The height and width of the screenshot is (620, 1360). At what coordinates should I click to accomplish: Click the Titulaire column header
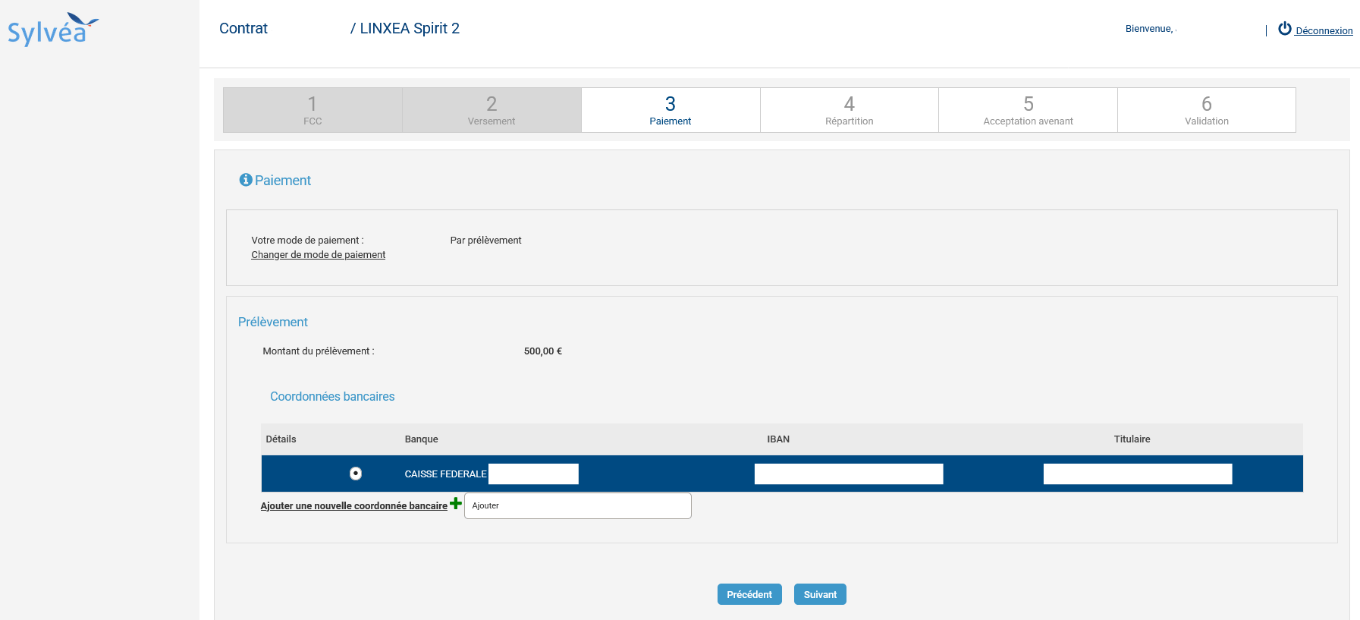[1132, 439]
